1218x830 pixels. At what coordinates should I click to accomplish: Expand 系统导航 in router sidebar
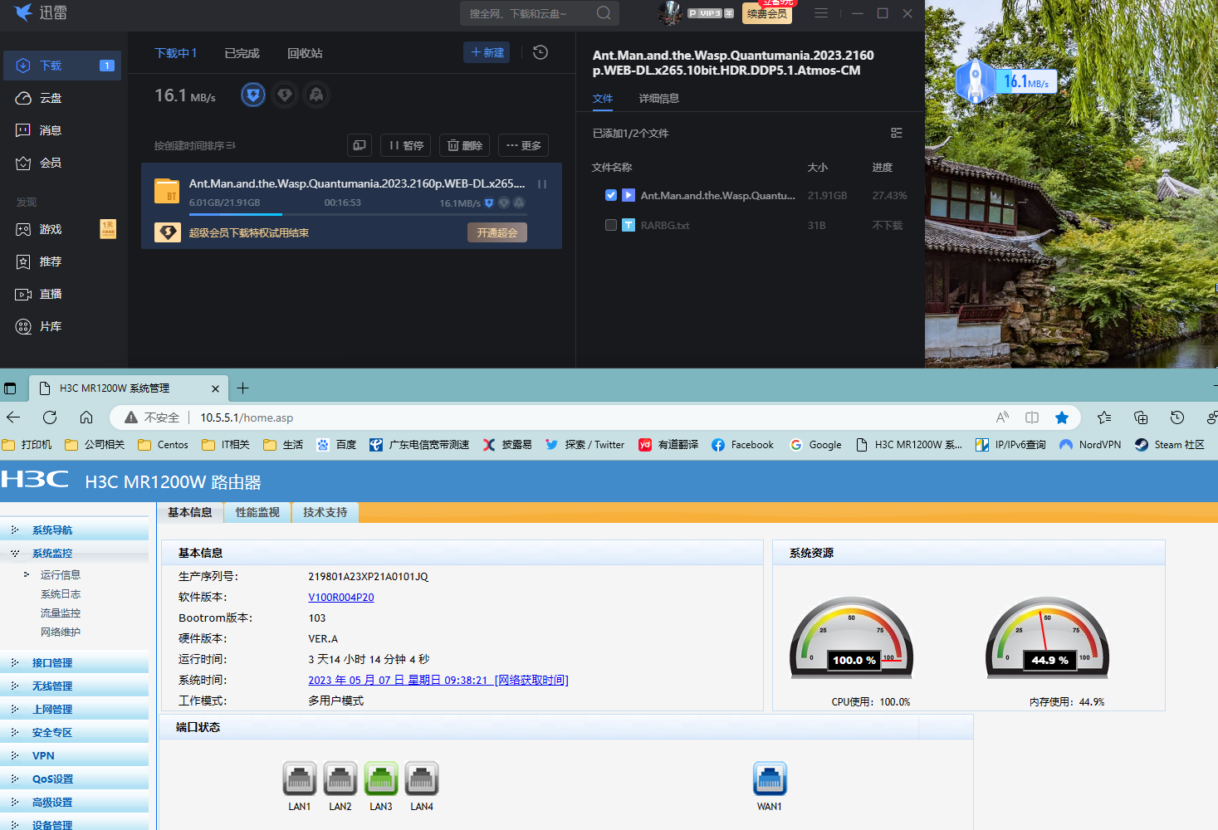[x=52, y=530]
